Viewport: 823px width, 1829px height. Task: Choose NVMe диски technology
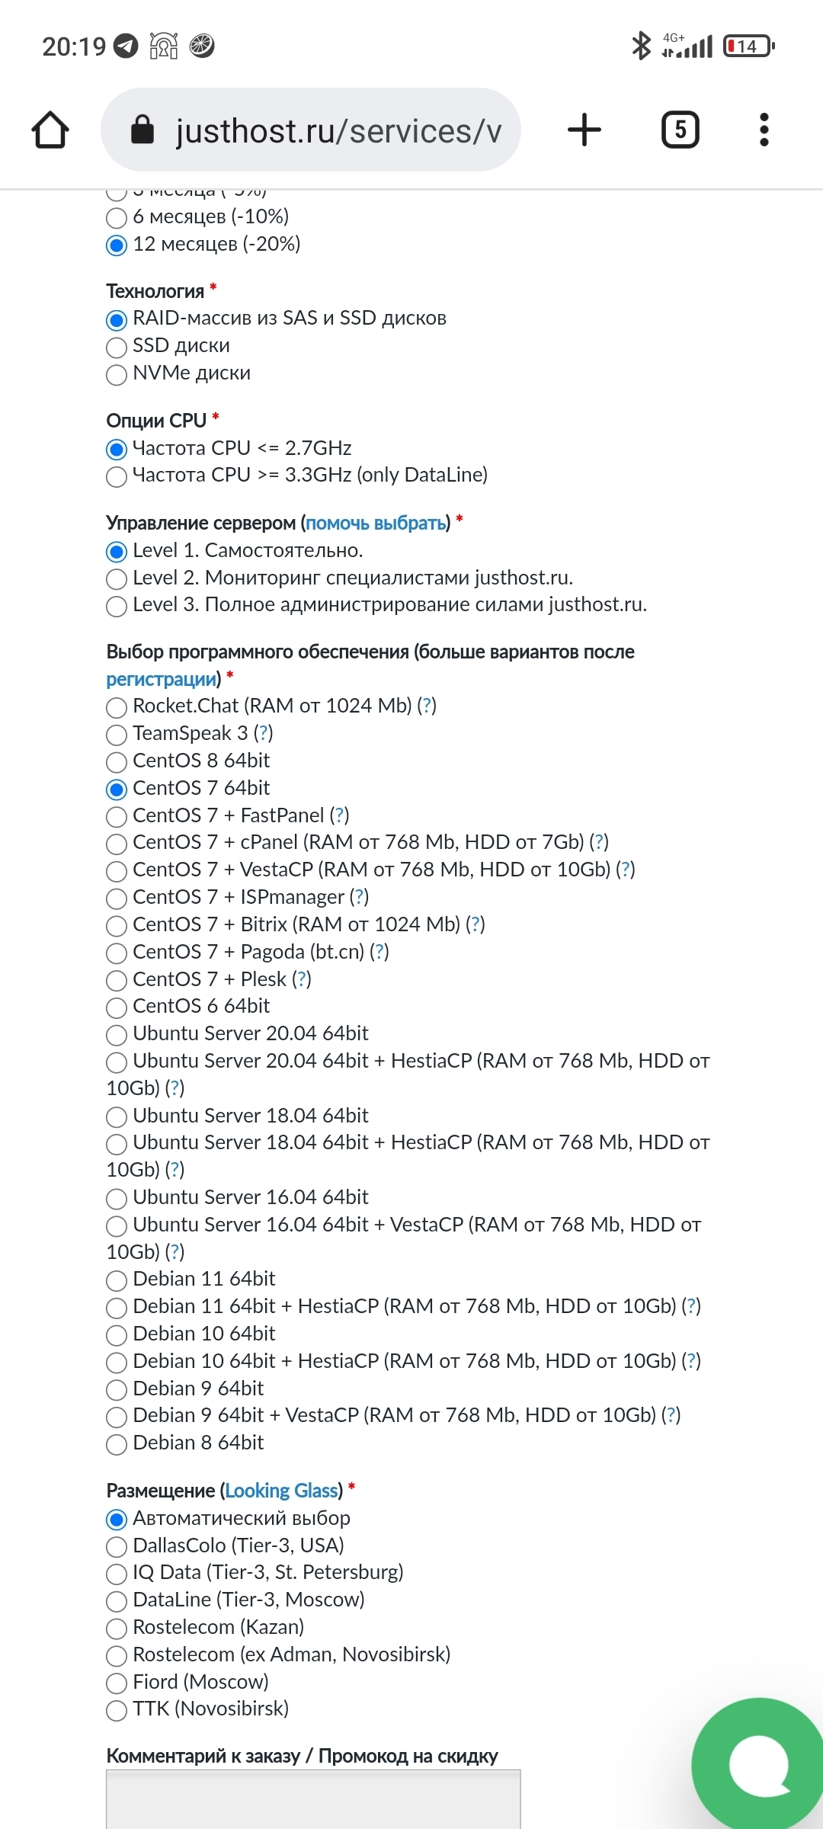tap(117, 374)
